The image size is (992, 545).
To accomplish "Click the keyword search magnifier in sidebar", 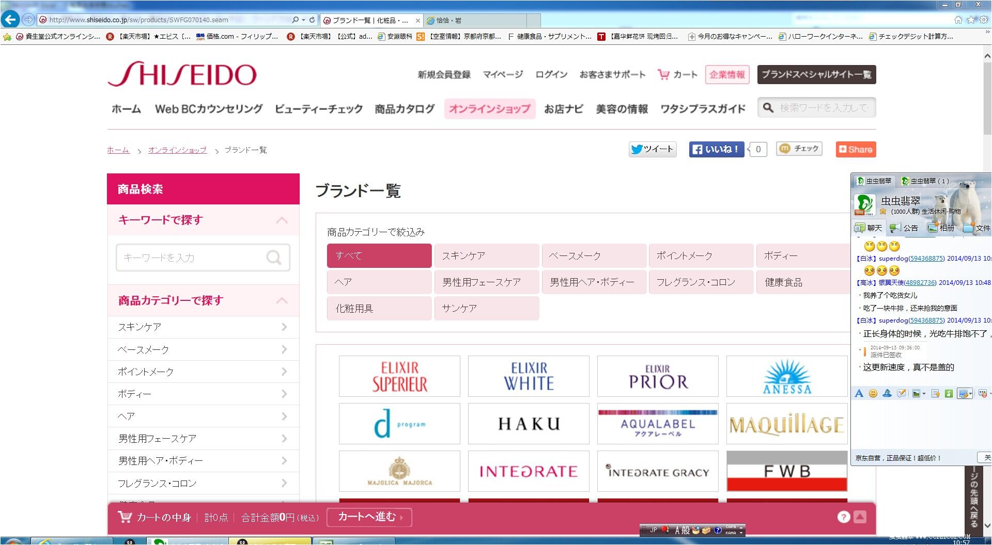I will [274, 257].
